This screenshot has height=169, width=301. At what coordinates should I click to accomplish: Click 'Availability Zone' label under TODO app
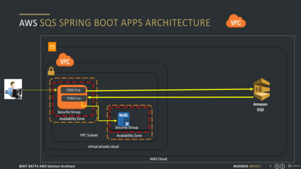click(72, 119)
